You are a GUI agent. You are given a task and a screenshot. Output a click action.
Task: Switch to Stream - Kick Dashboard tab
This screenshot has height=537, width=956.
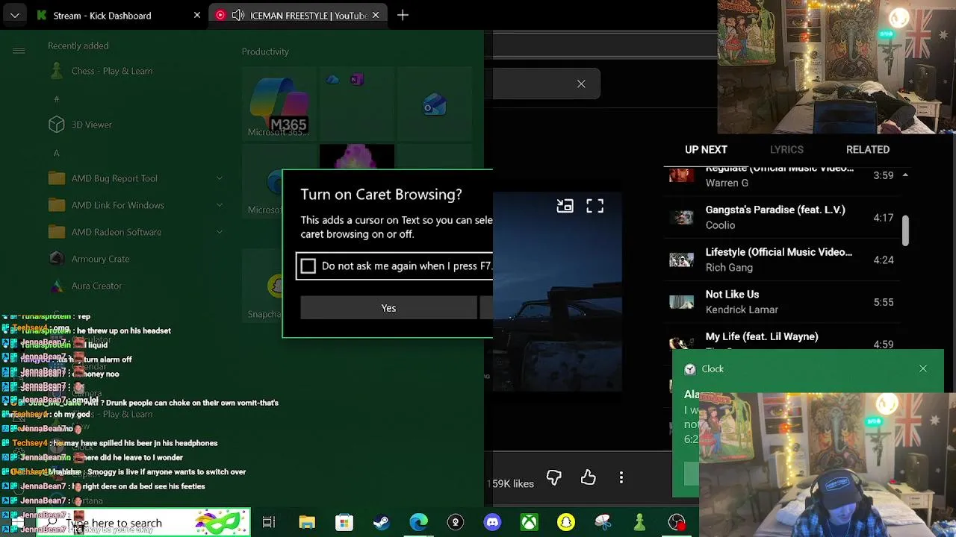coord(102,15)
